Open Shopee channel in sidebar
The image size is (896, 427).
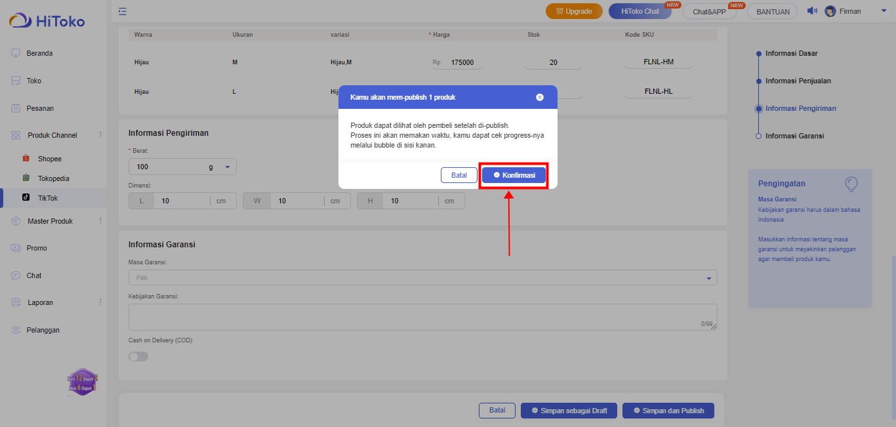(x=49, y=159)
